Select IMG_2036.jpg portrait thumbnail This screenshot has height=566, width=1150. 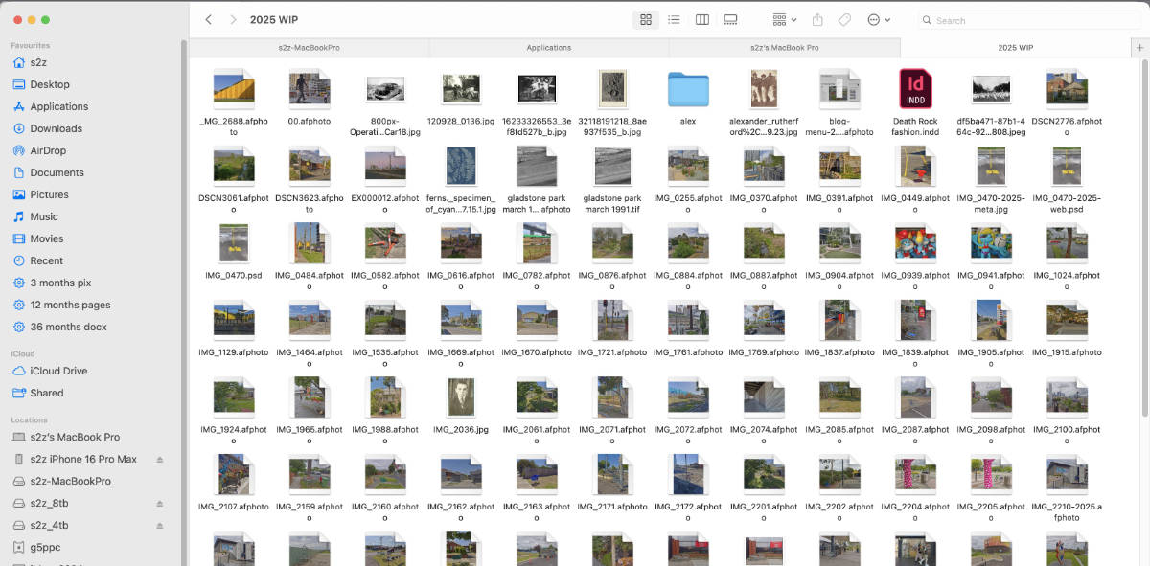461,397
